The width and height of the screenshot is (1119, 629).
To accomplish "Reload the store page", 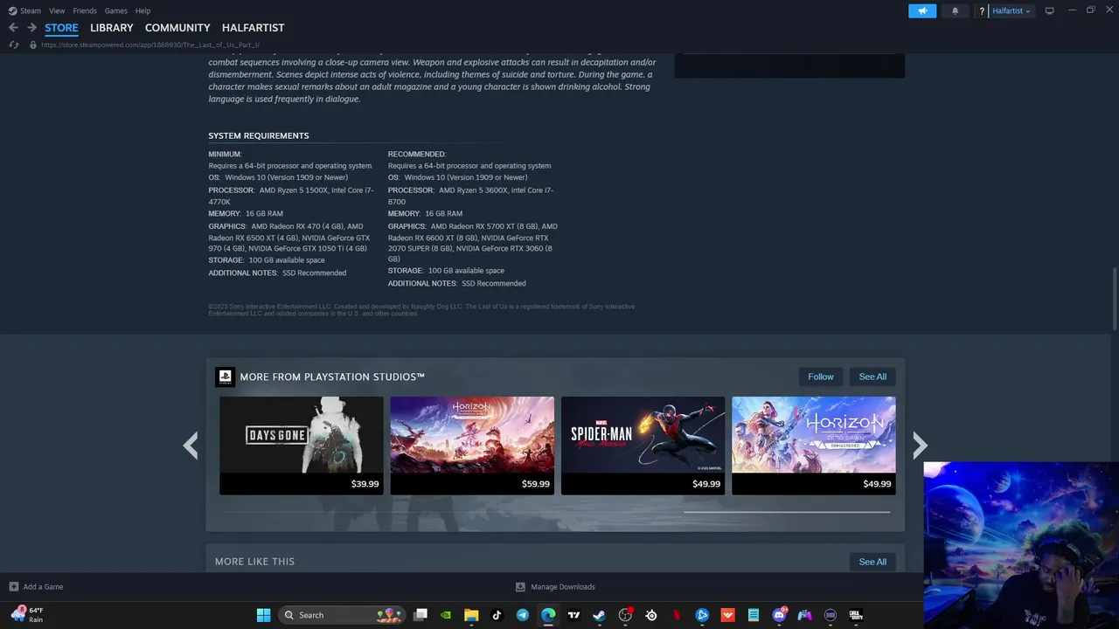I will click(x=14, y=45).
